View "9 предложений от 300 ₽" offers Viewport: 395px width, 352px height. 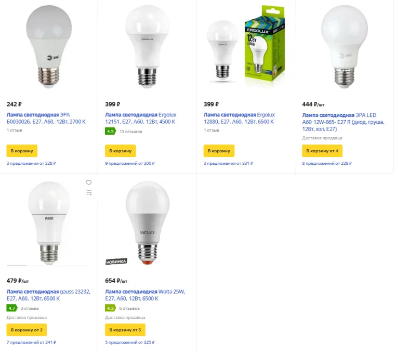tap(129, 163)
